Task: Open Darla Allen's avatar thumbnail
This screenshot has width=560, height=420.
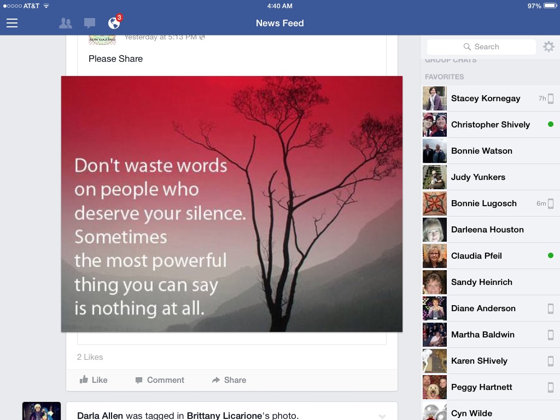Action: 42,411
